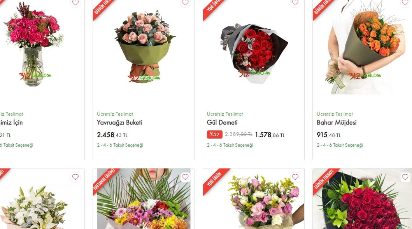Click the heart on the white lily bouquet card
Viewport: 412px width, 229px height.
(x=75, y=177)
